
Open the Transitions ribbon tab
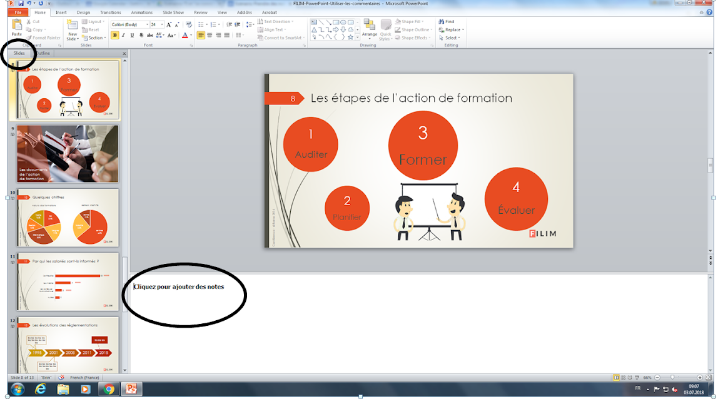(x=110, y=12)
